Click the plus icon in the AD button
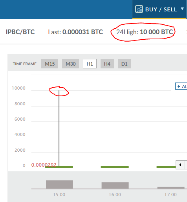The image size is (187, 202). pos(179,86)
